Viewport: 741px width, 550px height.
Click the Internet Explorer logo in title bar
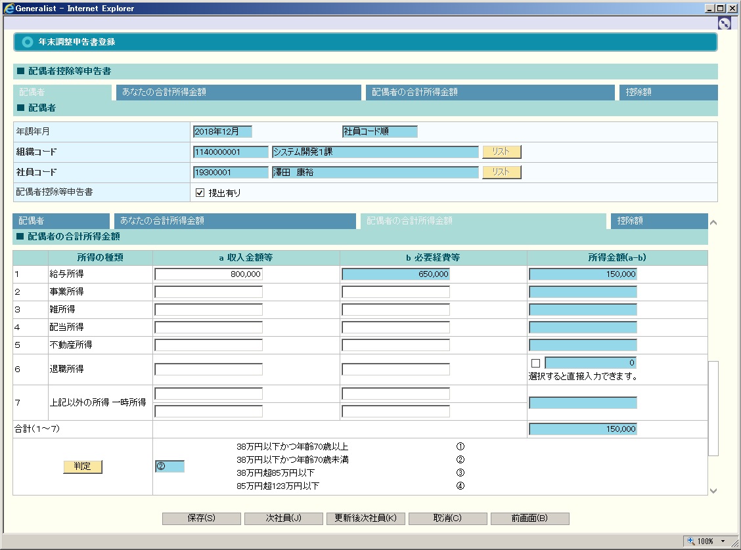[x=9, y=8]
